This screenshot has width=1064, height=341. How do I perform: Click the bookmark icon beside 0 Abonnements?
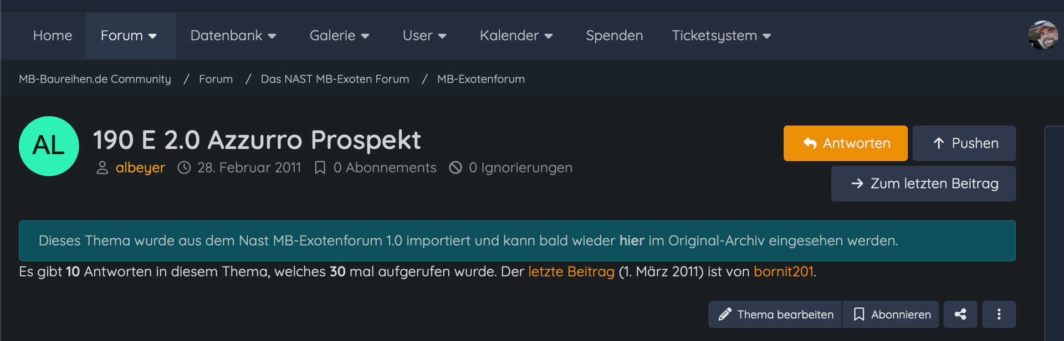coord(320,167)
